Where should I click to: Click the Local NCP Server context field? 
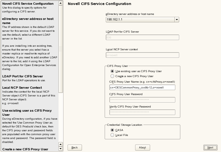pyautogui.click(x=142, y=55)
